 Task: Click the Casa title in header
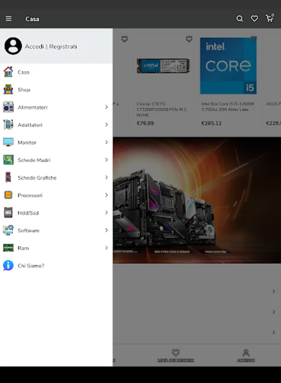click(x=32, y=19)
